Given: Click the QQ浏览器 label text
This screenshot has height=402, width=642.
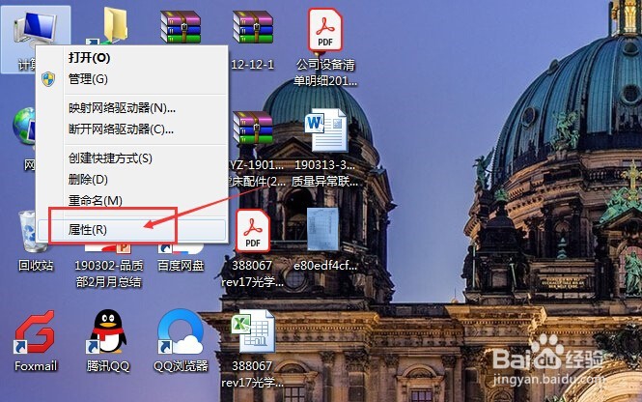Looking at the screenshot, I should click(181, 366).
